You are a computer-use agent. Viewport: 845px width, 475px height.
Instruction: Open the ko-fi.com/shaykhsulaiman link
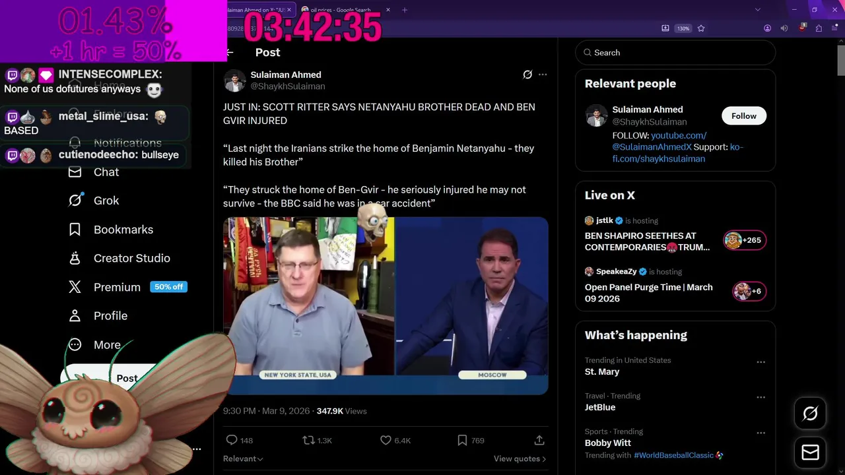pos(678,153)
